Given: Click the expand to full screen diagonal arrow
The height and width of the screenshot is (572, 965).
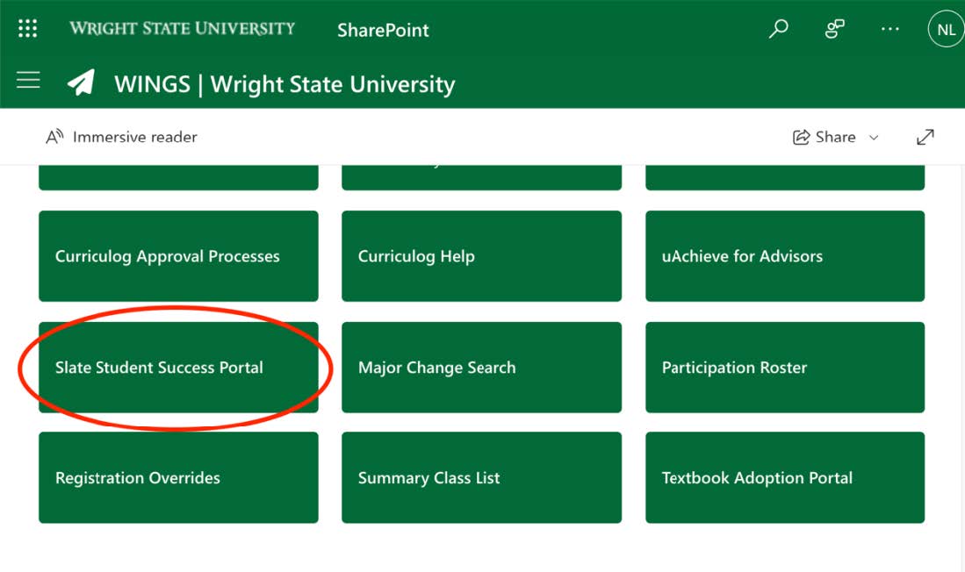Looking at the screenshot, I should (925, 137).
